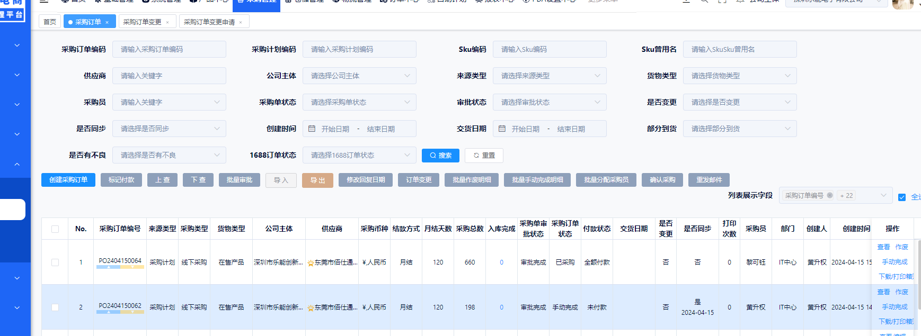Open the 公司主体 dropdown

[x=359, y=76]
